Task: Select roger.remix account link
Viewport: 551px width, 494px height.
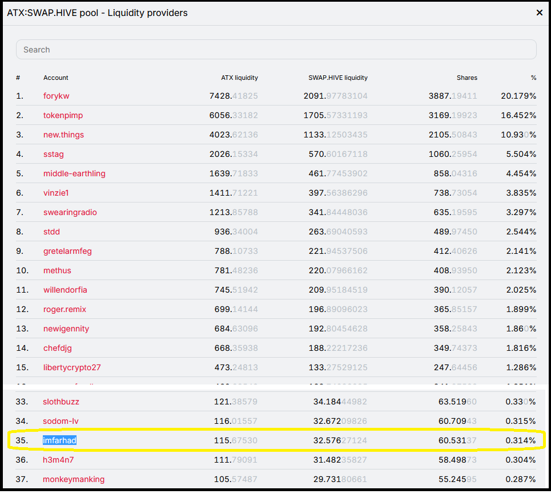Action: coord(65,309)
